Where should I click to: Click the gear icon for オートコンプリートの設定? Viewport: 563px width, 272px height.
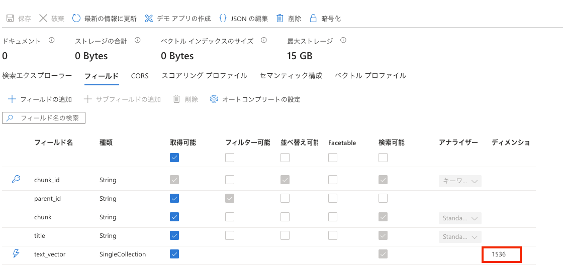point(214,99)
